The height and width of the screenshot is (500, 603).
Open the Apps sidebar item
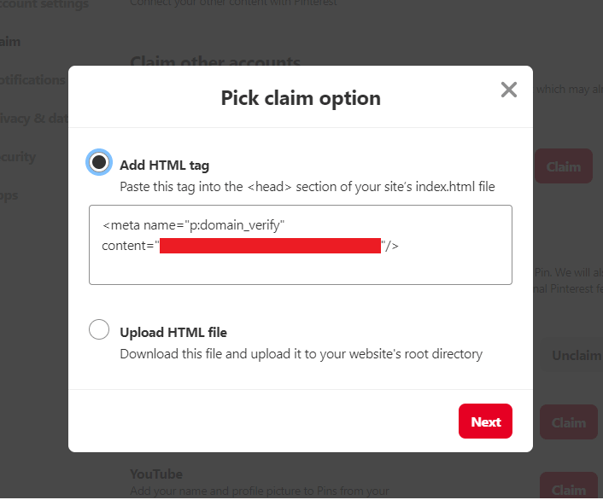tap(9, 195)
